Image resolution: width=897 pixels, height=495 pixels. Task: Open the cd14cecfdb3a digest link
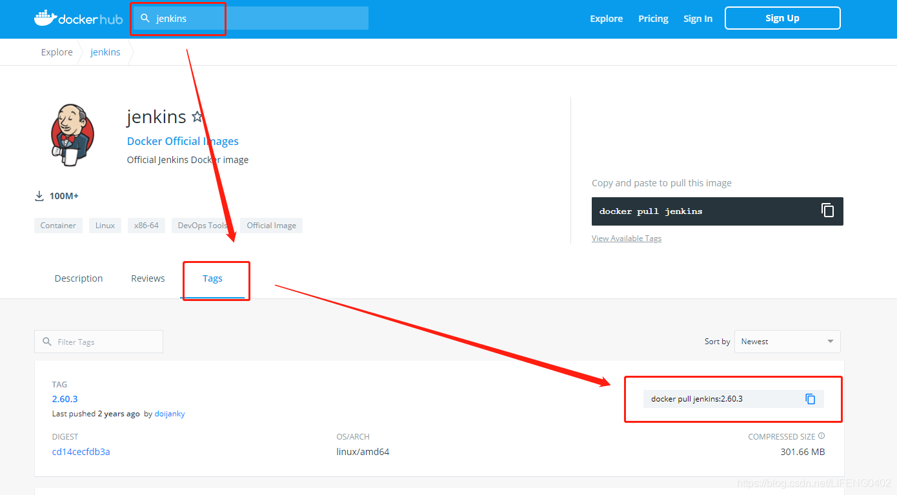tap(81, 452)
